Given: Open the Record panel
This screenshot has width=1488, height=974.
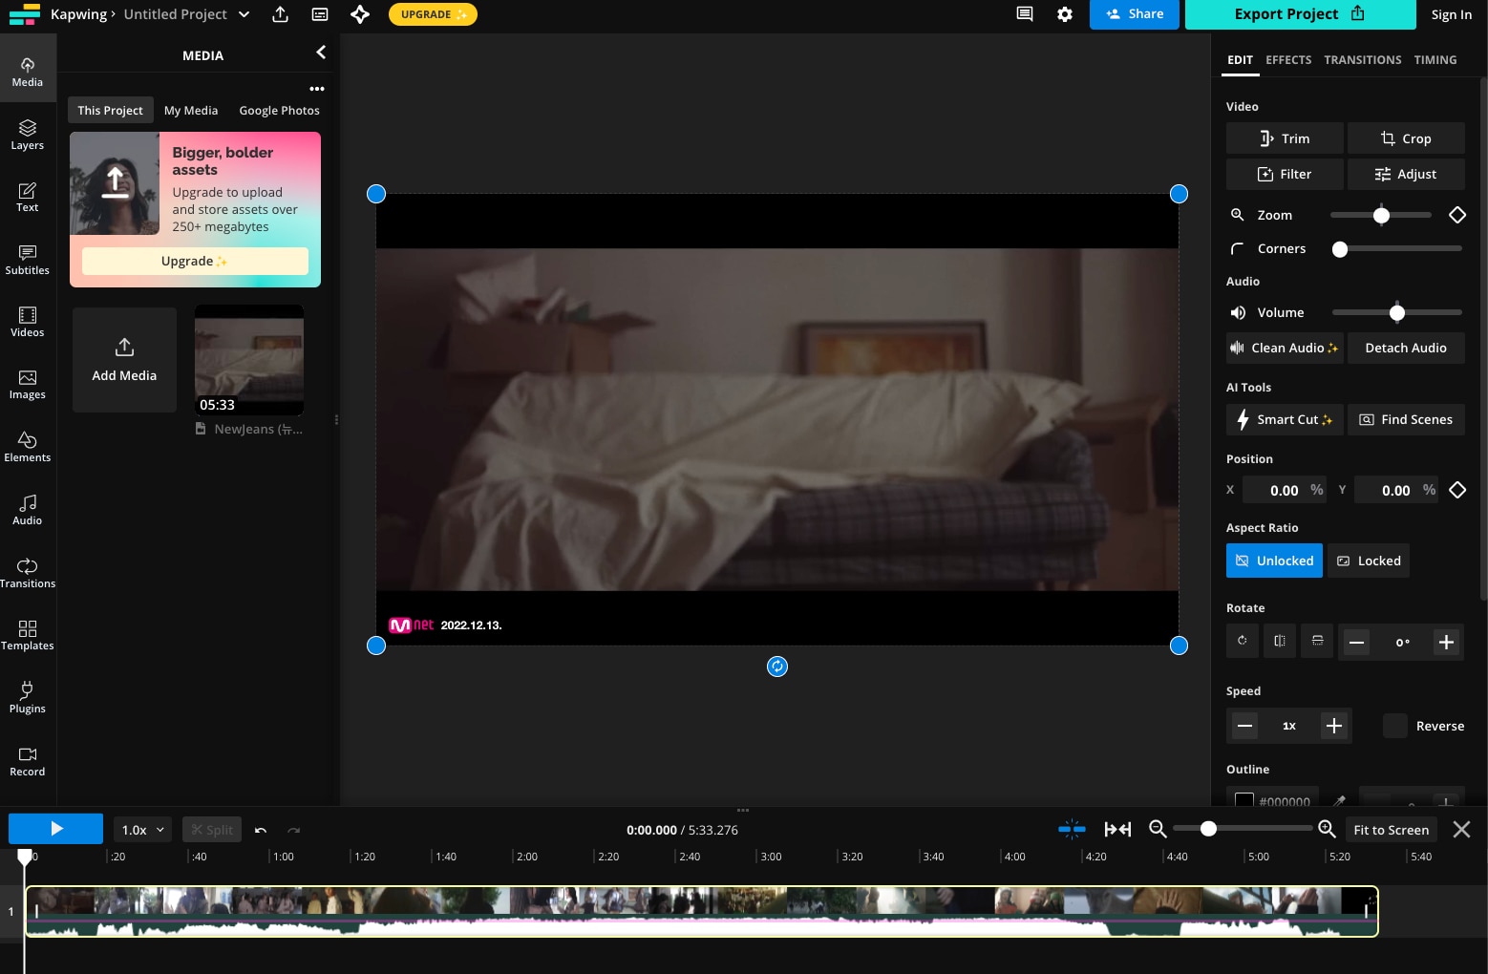Looking at the screenshot, I should [x=28, y=761].
